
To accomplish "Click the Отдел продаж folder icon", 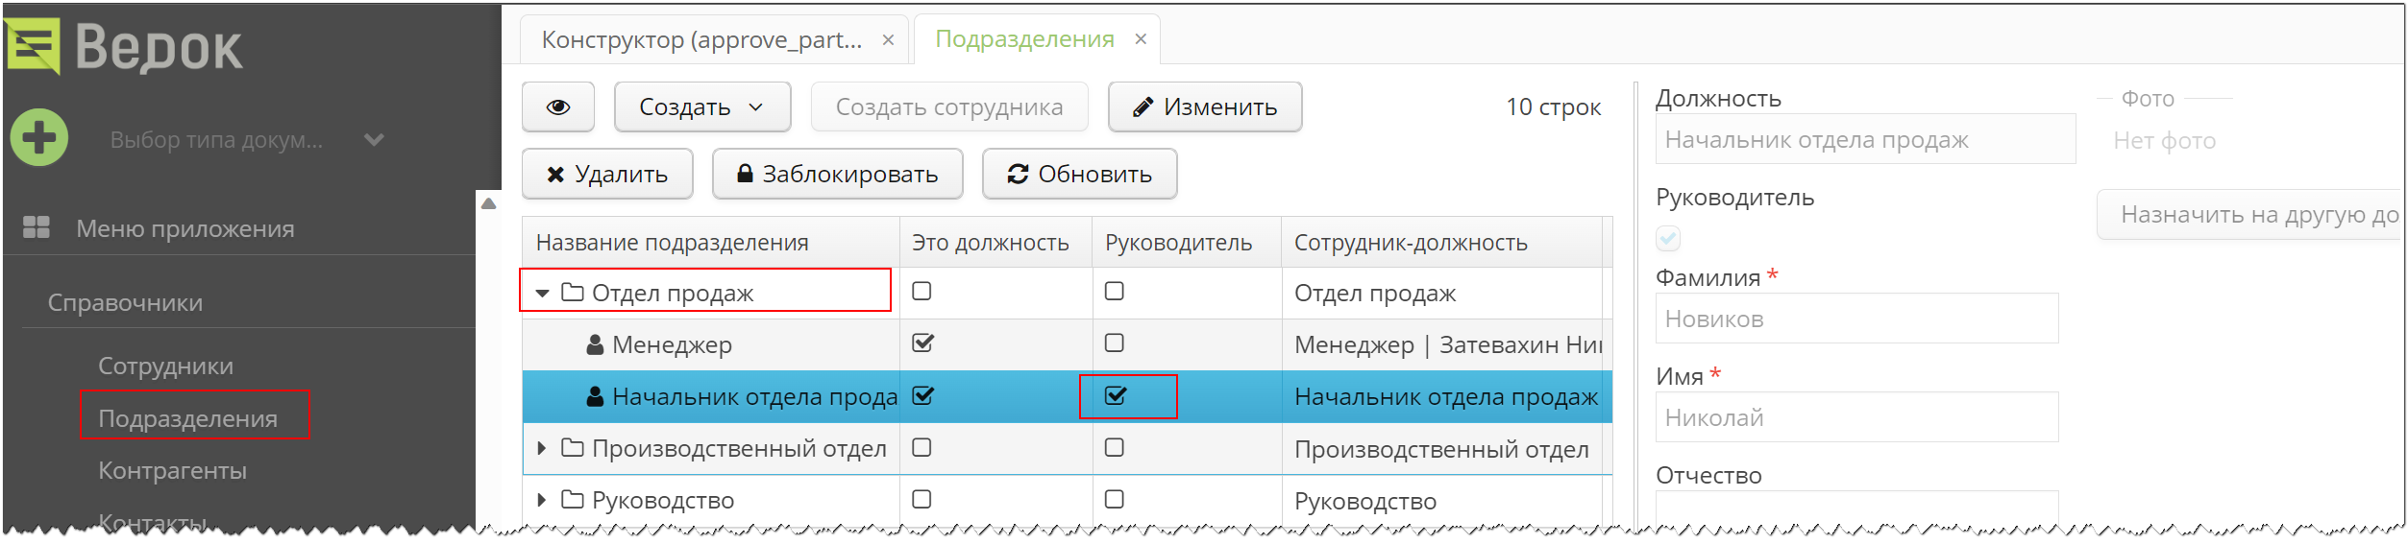I will (573, 292).
